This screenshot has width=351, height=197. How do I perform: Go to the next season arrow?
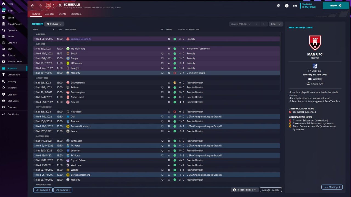(x=264, y=24)
